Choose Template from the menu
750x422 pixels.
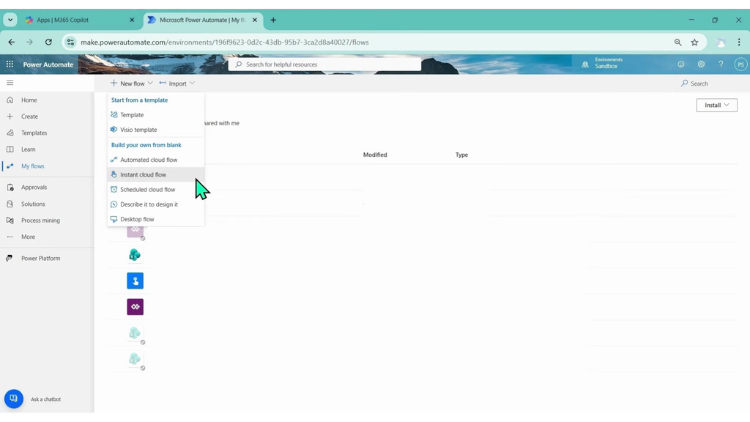tap(156, 115)
